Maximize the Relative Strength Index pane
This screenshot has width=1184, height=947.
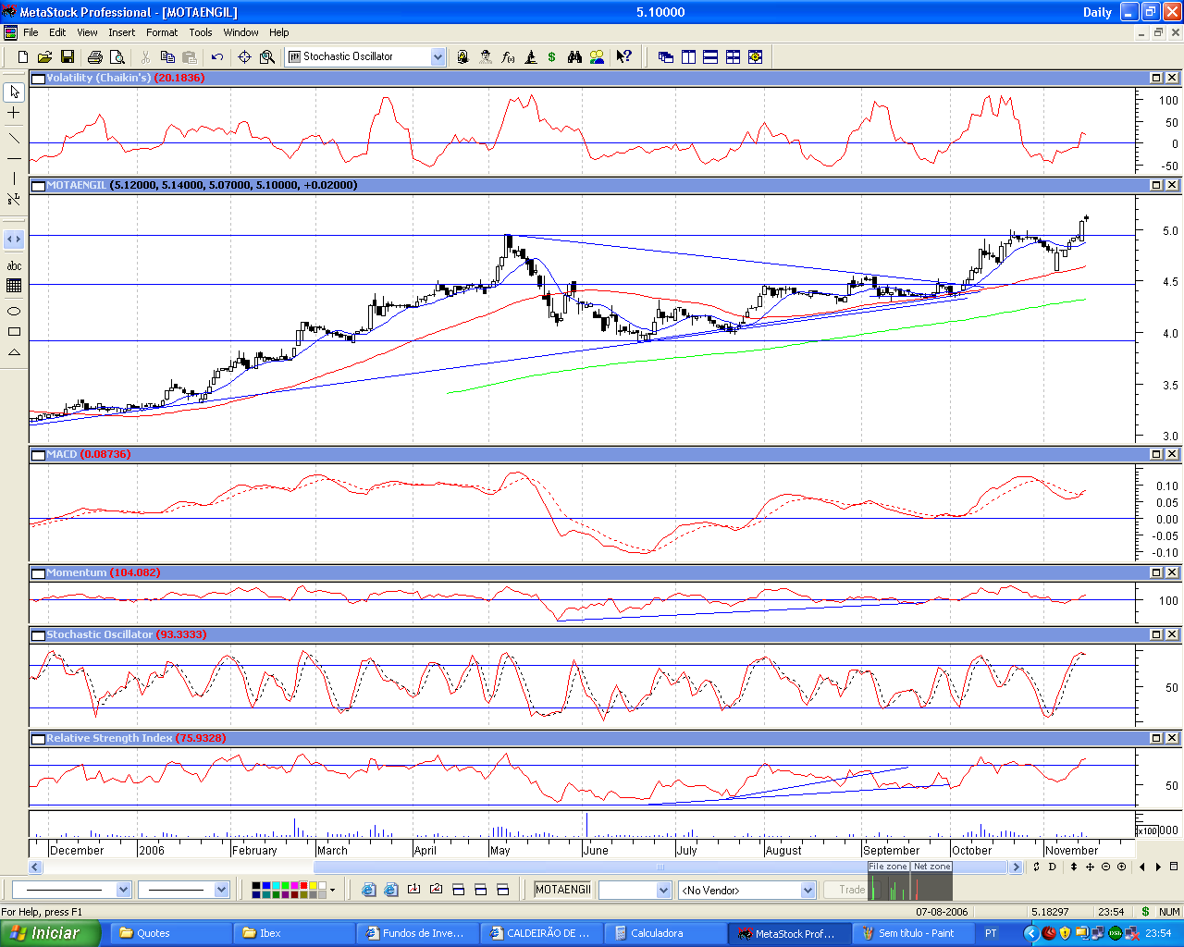tap(1156, 738)
